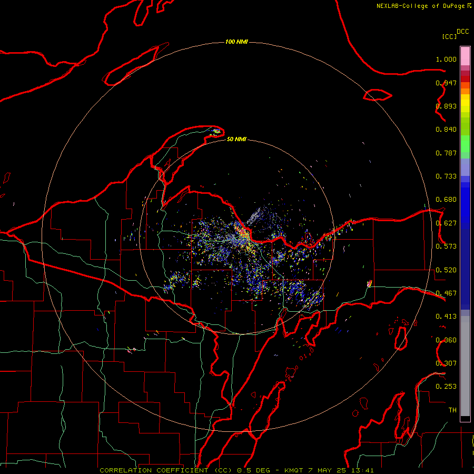Click the 0.467 scale value
474x474 pixels.
coord(446,293)
